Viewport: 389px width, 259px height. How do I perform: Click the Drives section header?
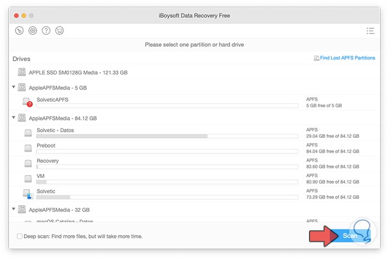pos(22,59)
